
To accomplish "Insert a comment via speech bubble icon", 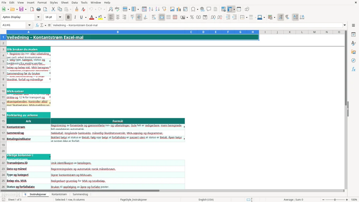I will tap(209, 9).
